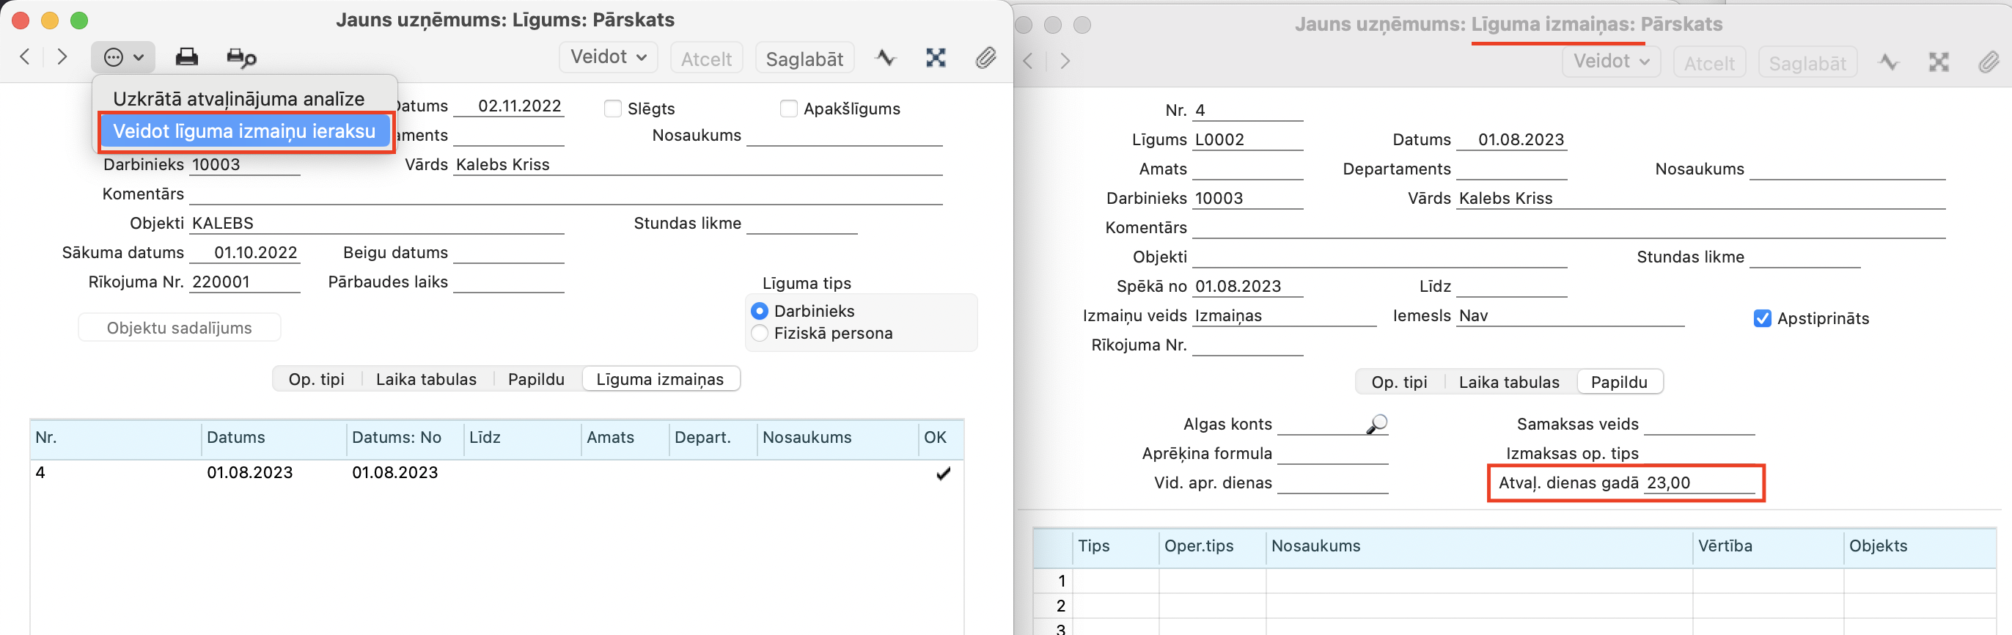Click the workflow activity icon in Līgums window
This screenshot has width=2012, height=635.
point(885,58)
